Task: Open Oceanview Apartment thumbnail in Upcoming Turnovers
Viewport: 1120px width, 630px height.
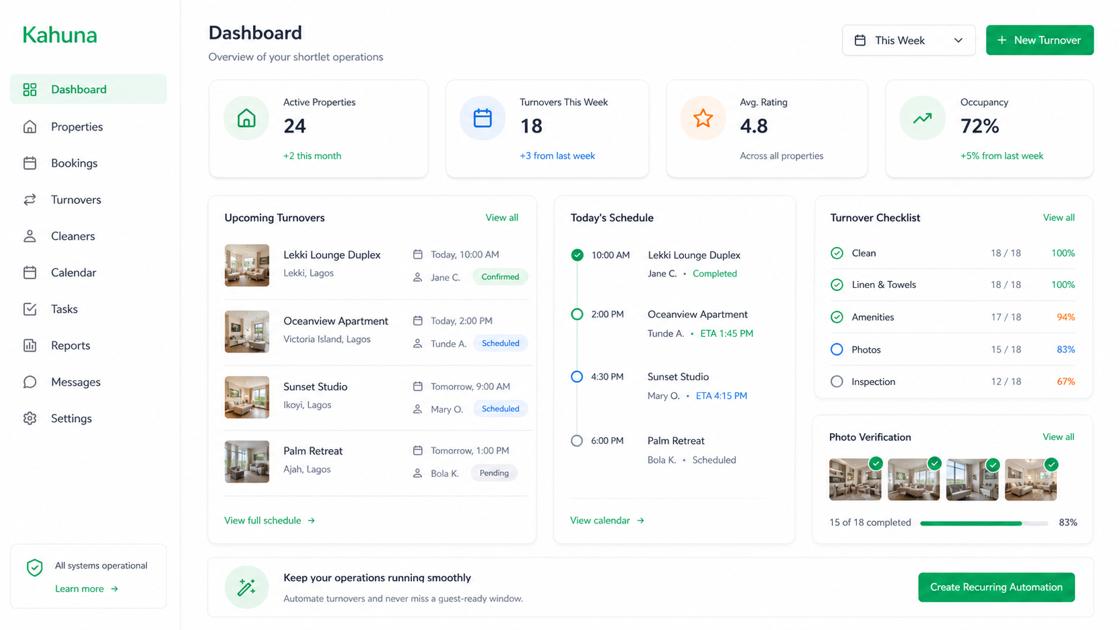Action: pyautogui.click(x=247, y=331)
